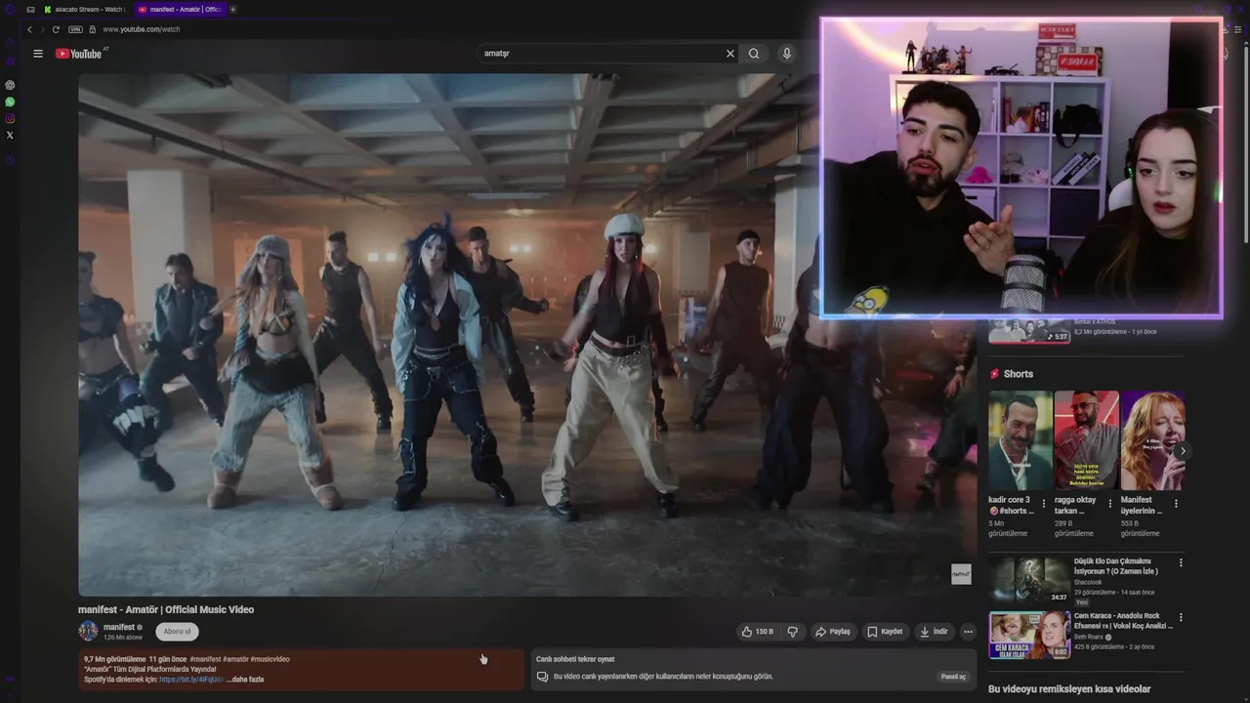Show next Shorts with the right chevron
The width and height of the screenshot is (1250, 703).
1182,451
